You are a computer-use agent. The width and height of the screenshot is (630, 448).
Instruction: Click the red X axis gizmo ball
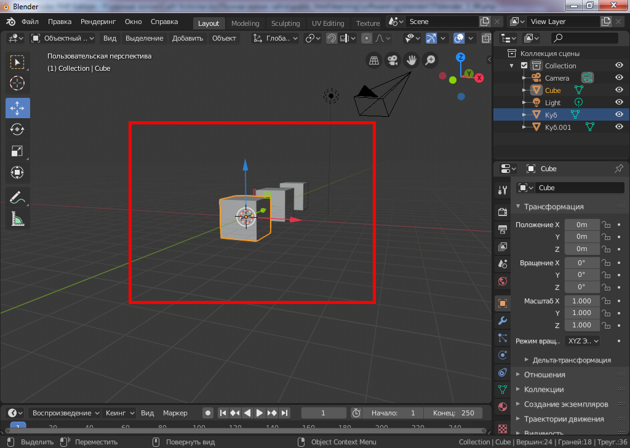(x=479, y=78)
